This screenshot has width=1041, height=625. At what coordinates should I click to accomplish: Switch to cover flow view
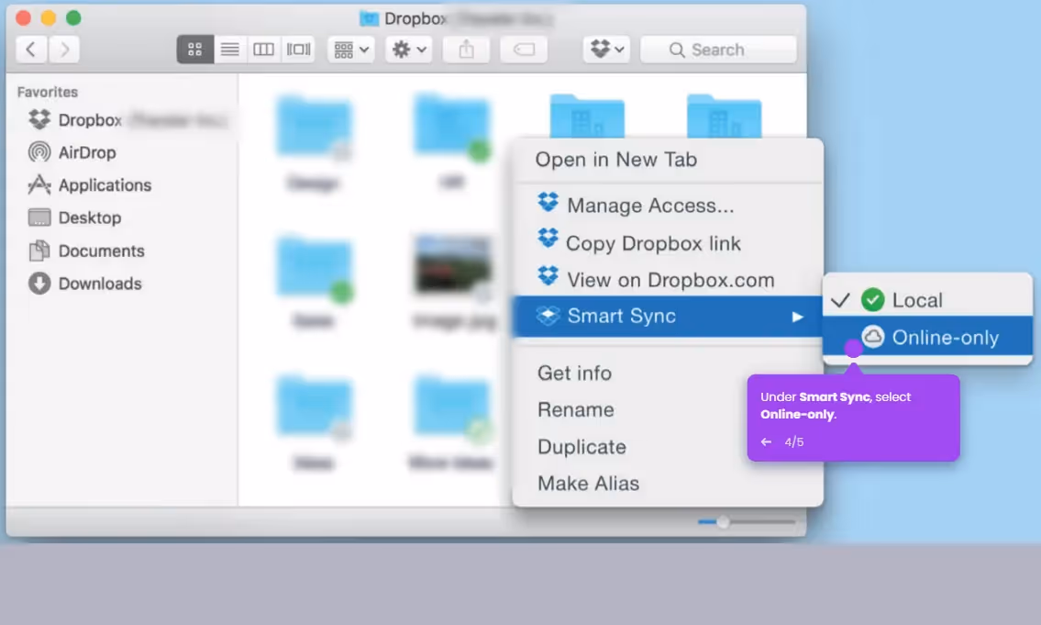[x=298, y=50]
